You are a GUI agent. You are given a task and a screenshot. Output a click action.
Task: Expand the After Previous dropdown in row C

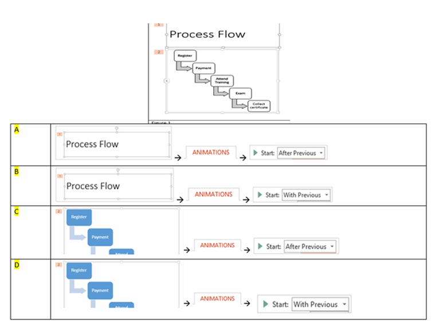330,246
